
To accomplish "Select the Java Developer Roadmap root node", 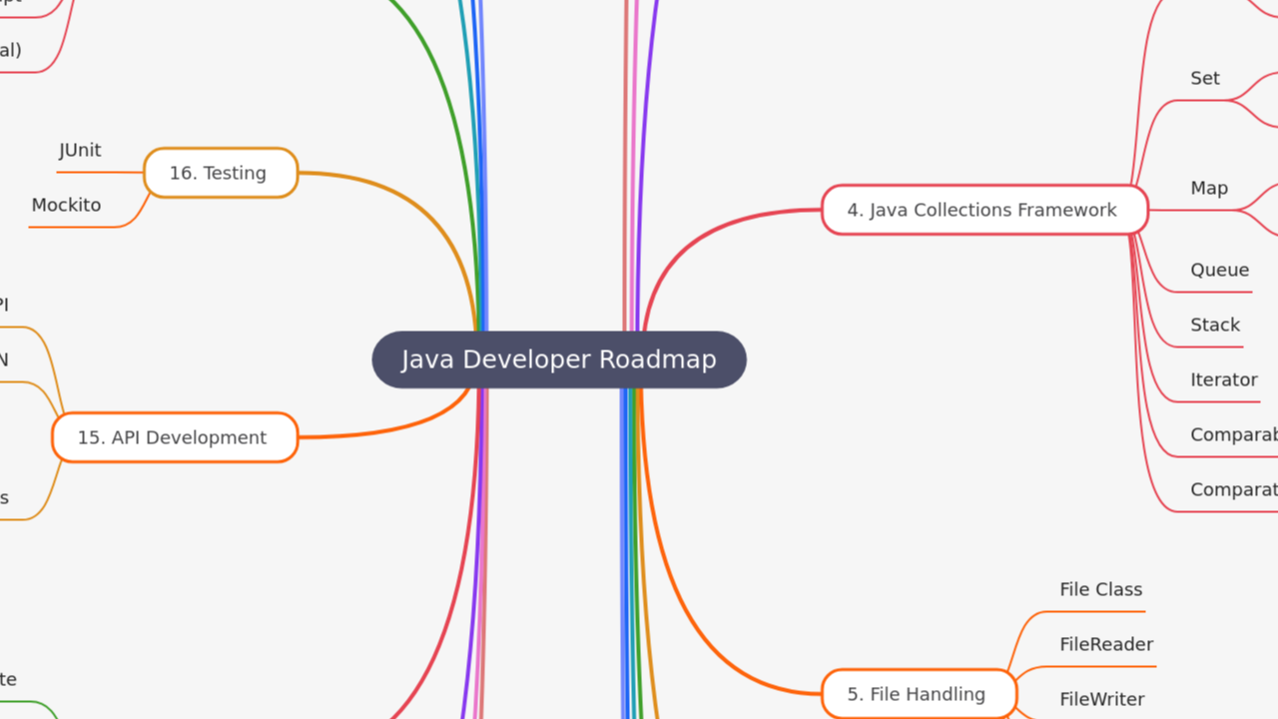I will [x=559, y=359].
